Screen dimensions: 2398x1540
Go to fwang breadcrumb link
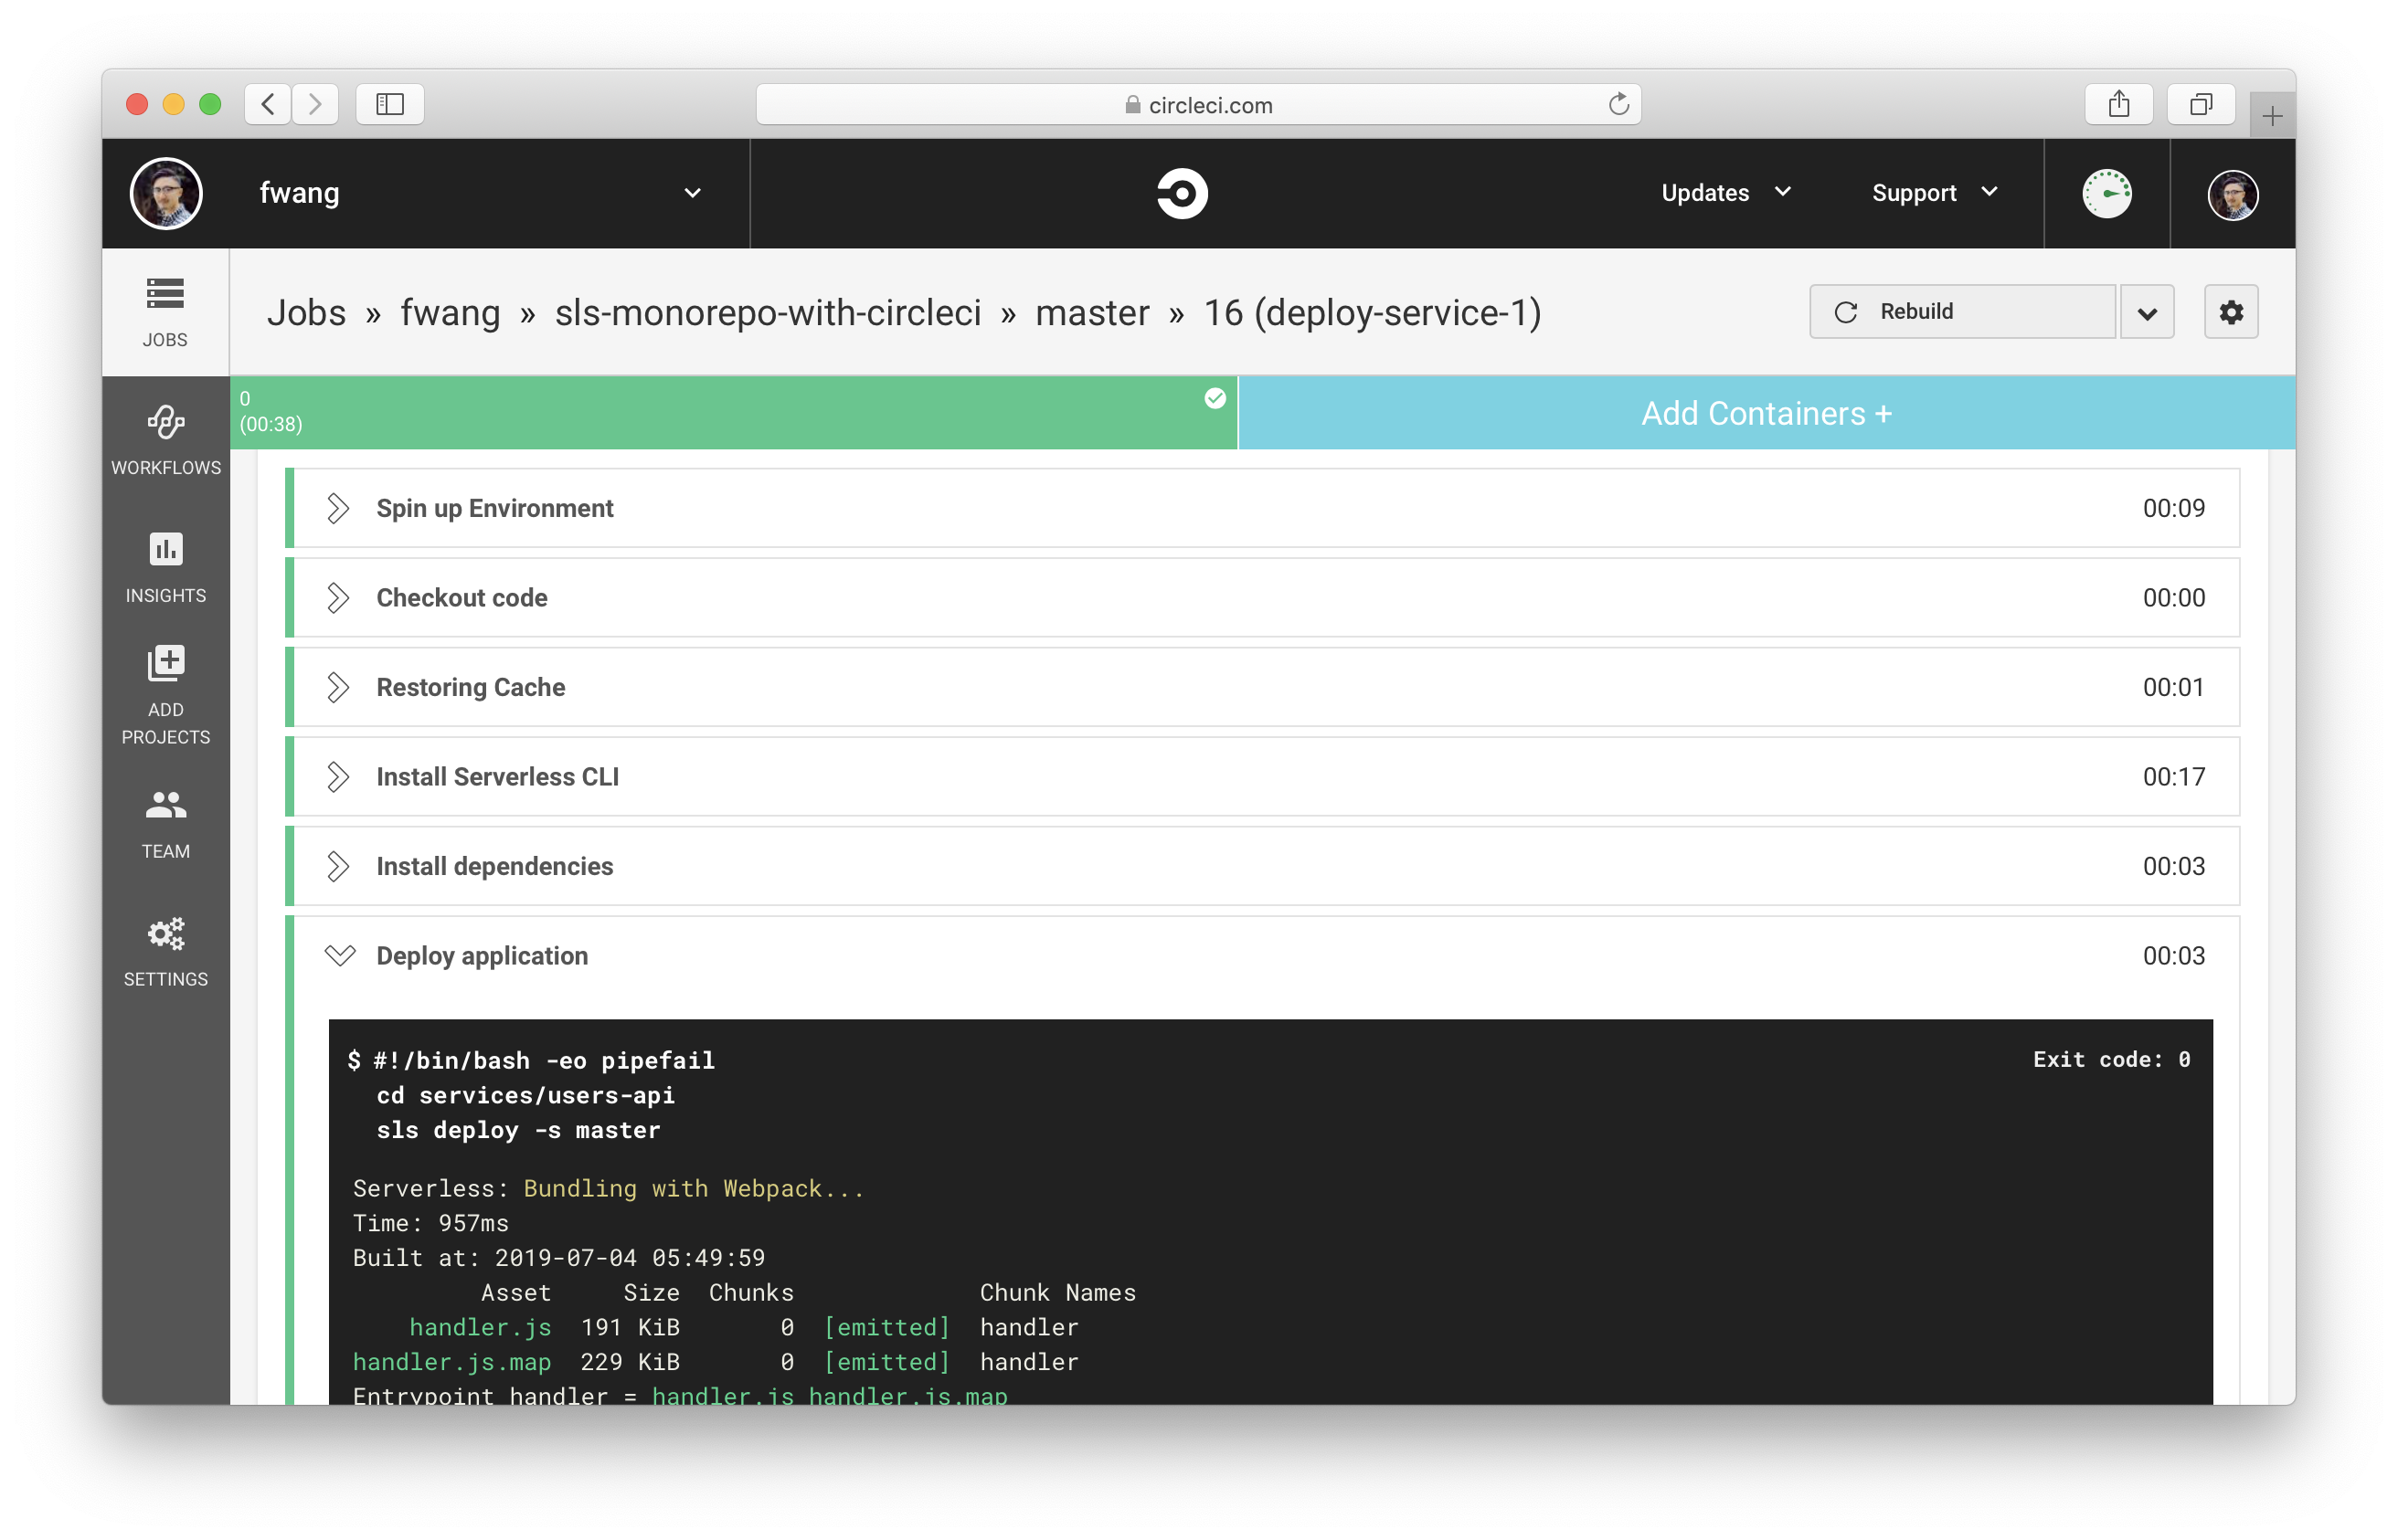pos(451,313)
